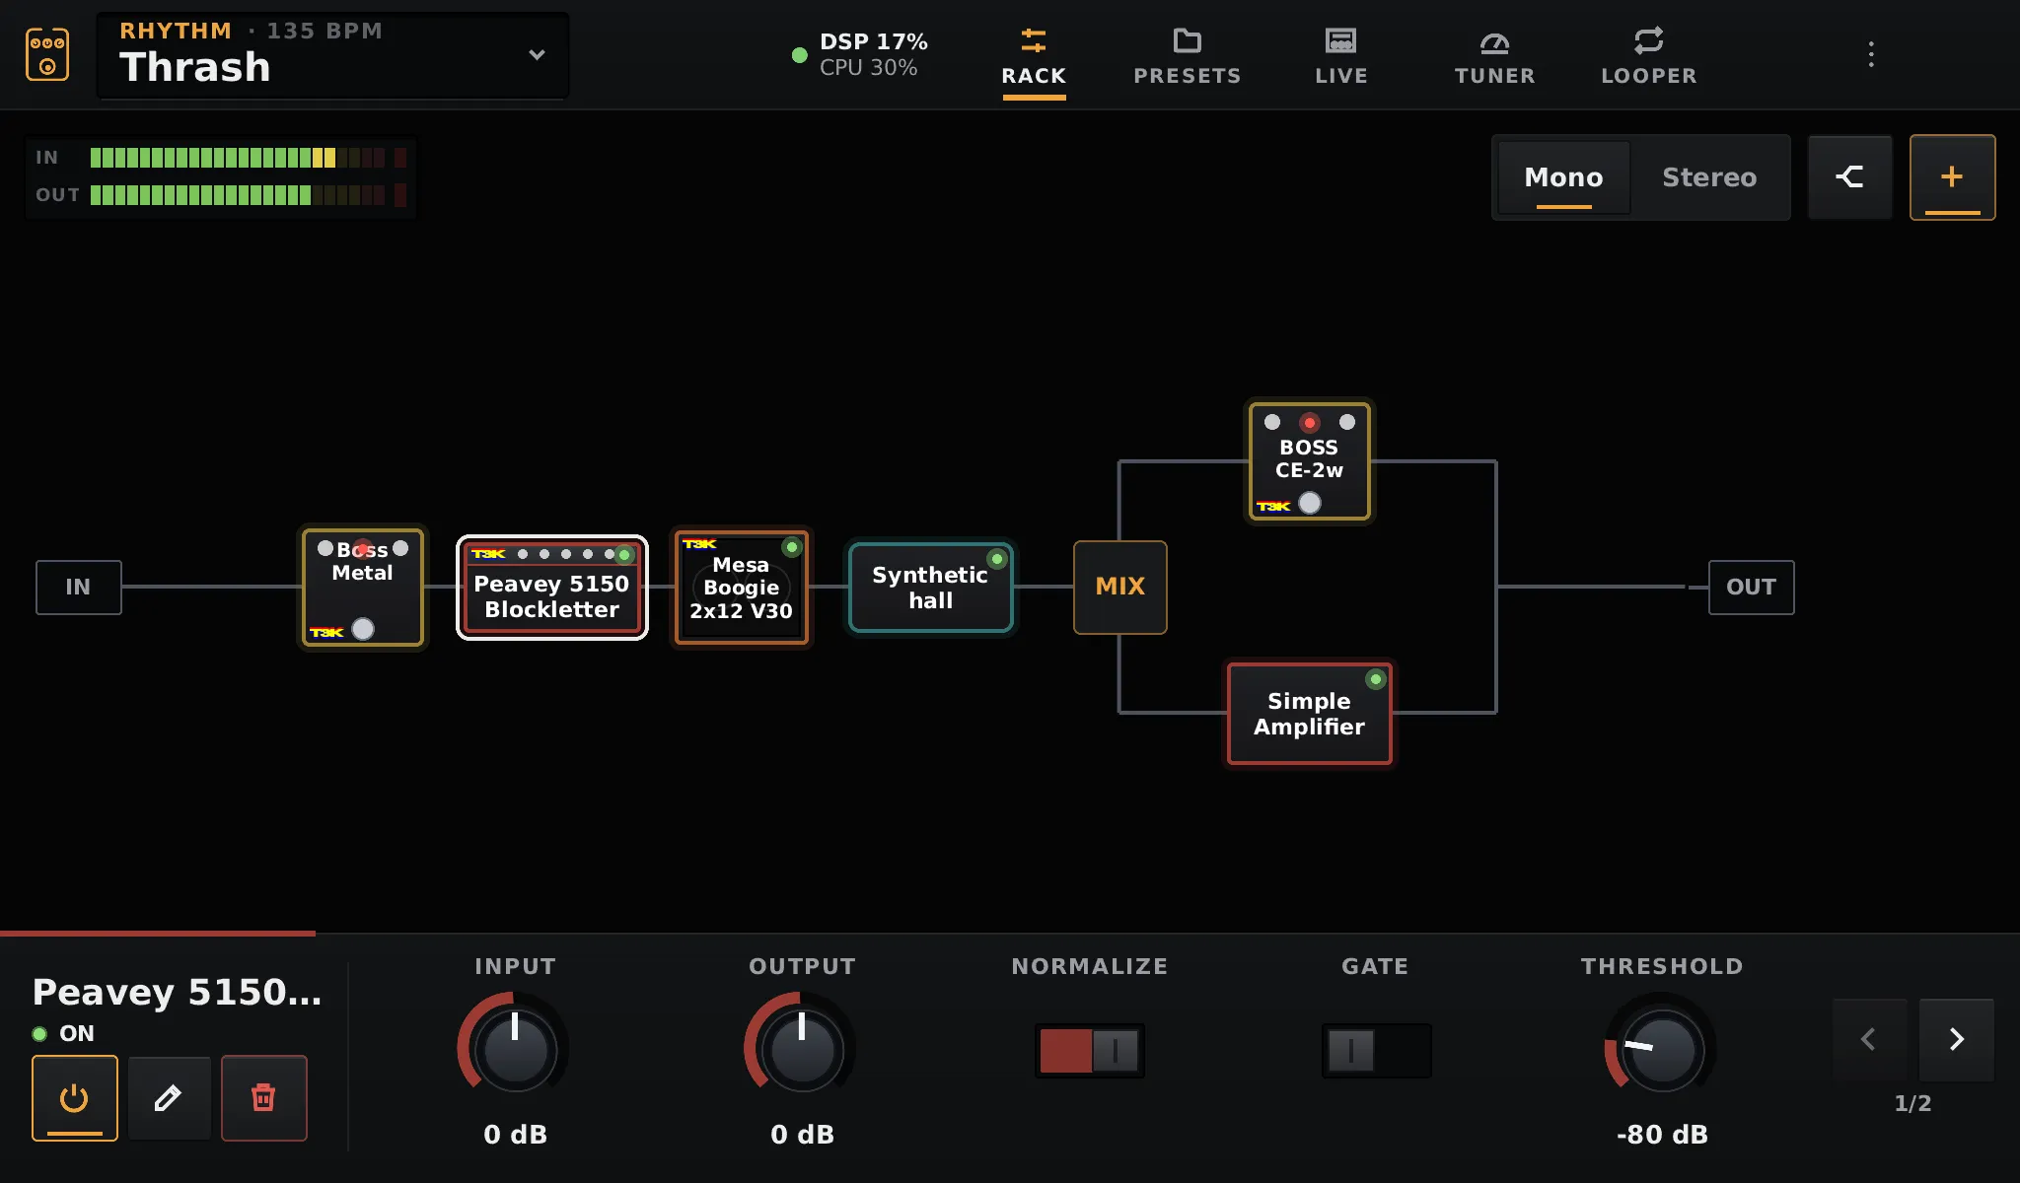
Task: Select Stereo routing mode
Action: [1709, 177]
